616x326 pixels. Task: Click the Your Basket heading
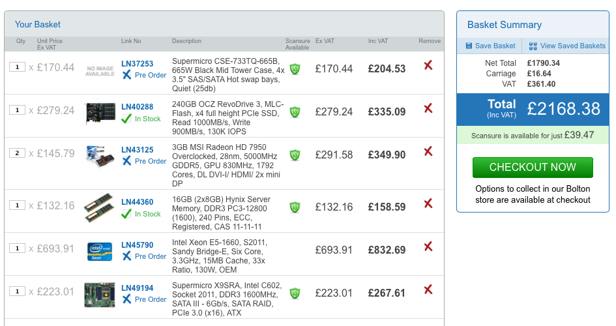pyautogui.click(x=38, y=24)
